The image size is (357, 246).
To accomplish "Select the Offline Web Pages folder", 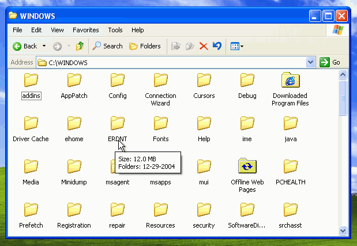I will (x=247, y=176).
